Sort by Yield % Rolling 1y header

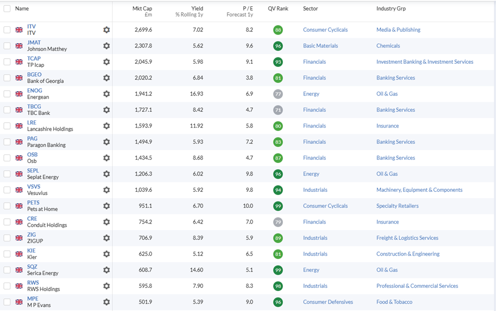click(x=189, y=12)
